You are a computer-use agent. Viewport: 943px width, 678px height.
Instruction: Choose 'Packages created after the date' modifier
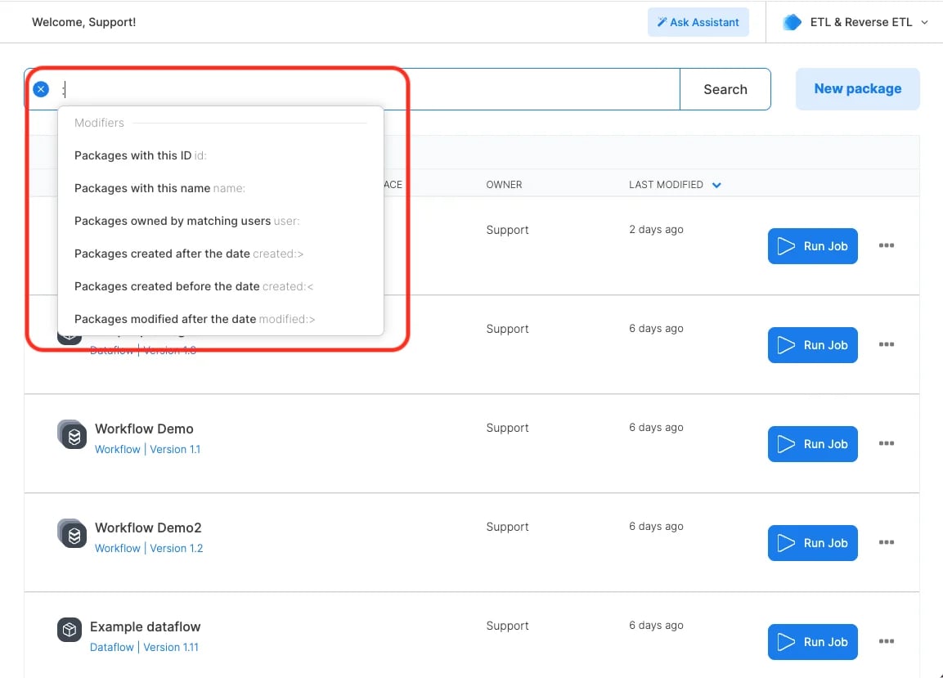[x=220, y=254]
